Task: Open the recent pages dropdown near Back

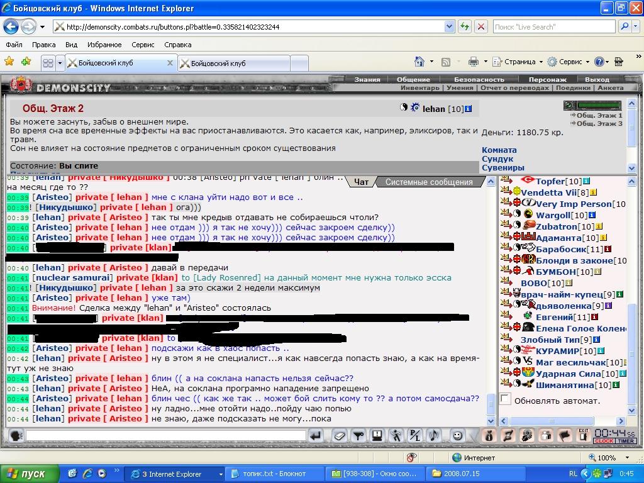Action: (42, 28)
